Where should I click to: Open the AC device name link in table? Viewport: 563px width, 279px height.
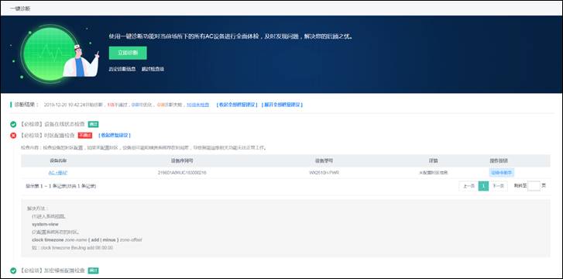point(58,173)
